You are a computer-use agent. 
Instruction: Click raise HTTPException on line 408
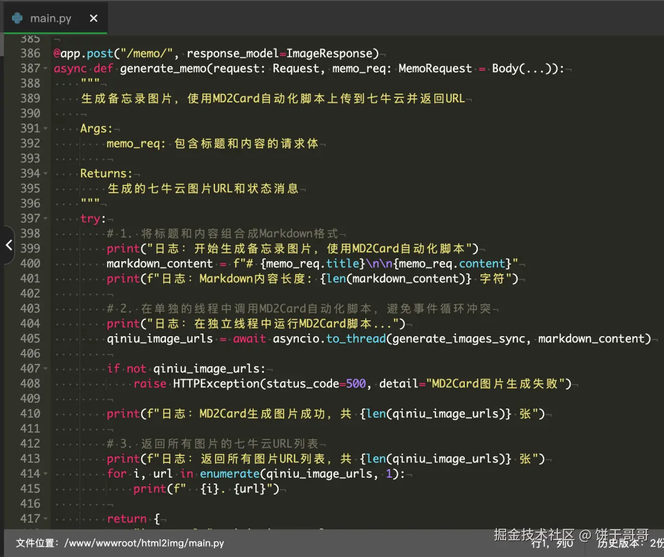196,383
